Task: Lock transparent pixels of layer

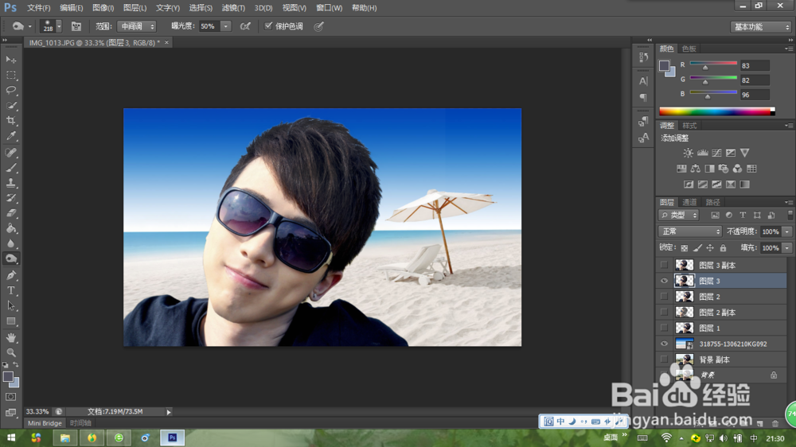Action: pyautogui.click(x=685, y=247)
